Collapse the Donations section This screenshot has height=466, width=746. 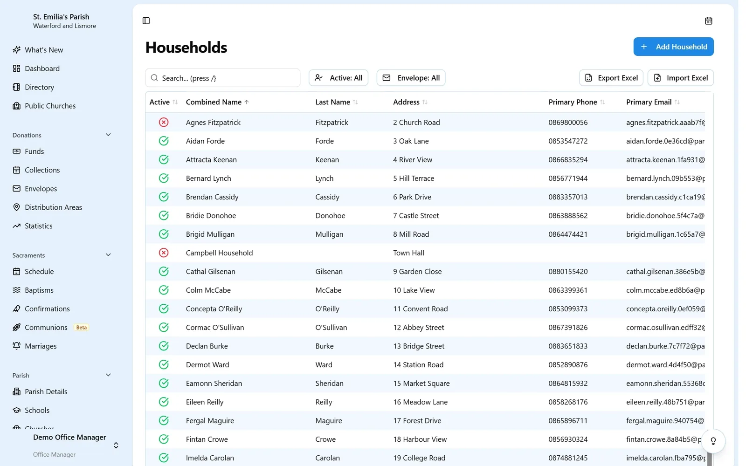click(x=108, y=135)
